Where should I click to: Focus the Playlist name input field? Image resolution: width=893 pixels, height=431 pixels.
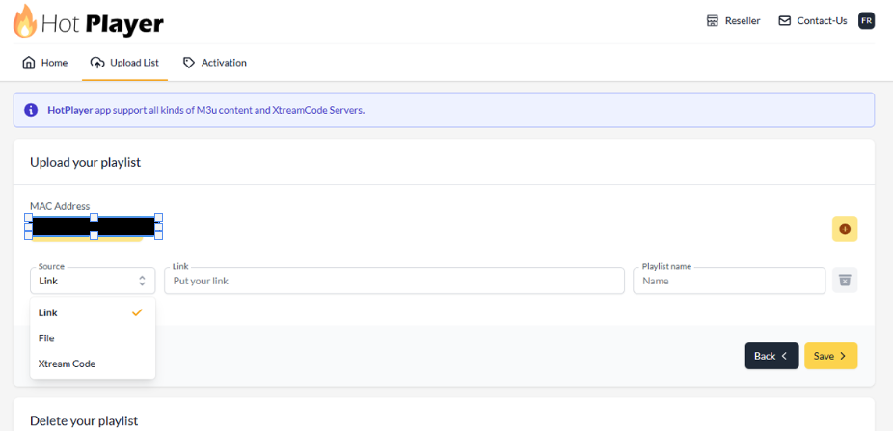(x=729, y=281)
